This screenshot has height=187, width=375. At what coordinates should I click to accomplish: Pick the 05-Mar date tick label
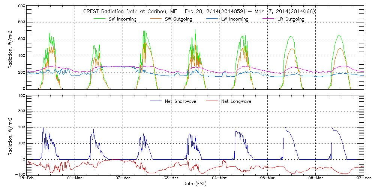(x=268, y=179)
